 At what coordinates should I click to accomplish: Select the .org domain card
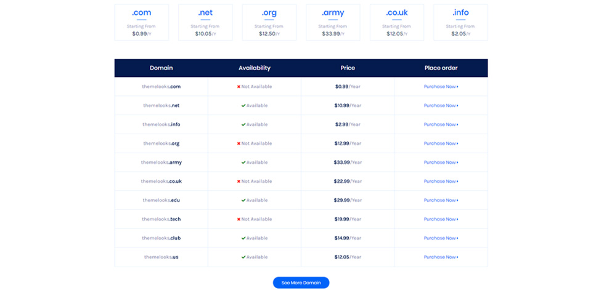click(269, 22)
